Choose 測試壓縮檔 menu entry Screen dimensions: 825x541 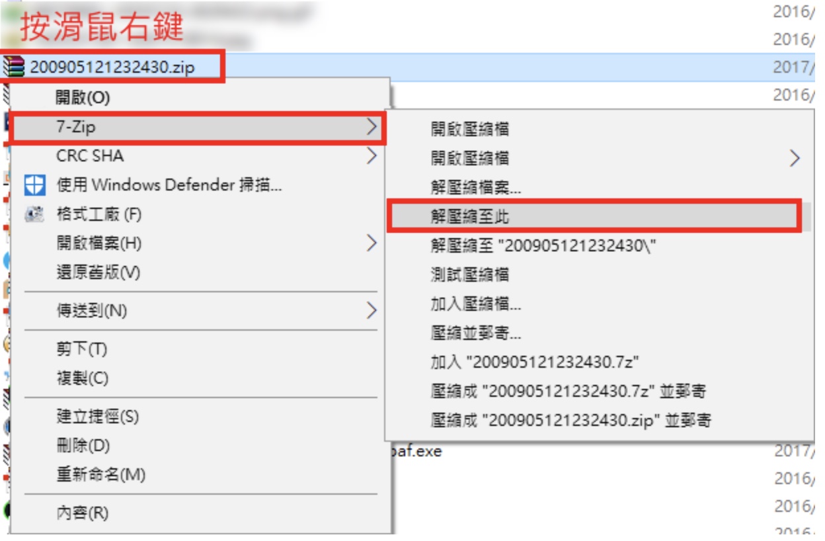[470, 274]
